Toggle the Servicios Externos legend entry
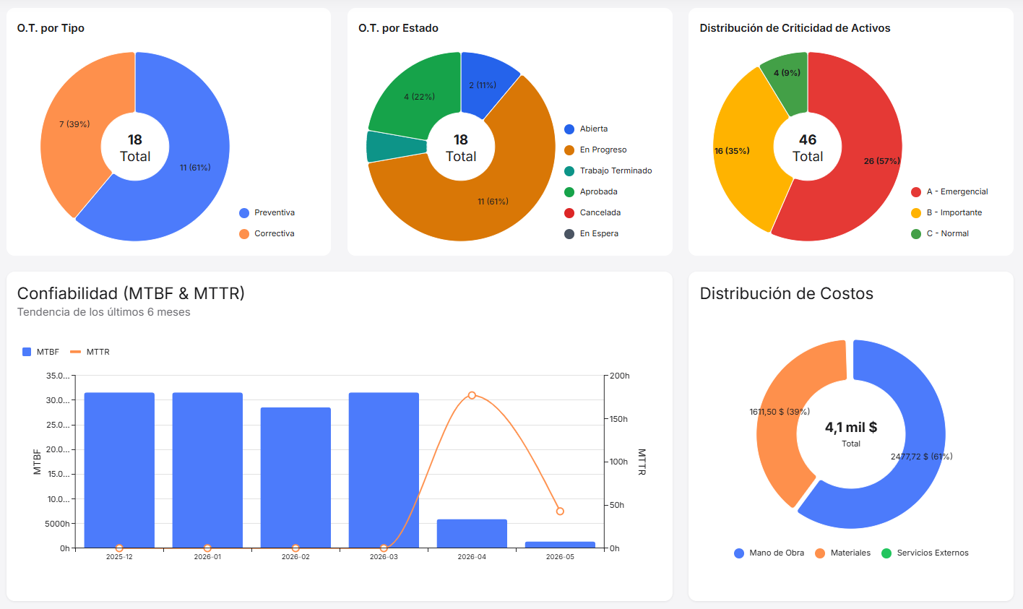1023x609 pixels. pos(925,553)
